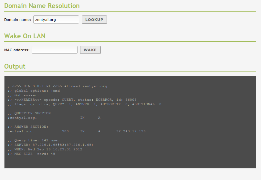Click the 'ANSWER SECTION:' line
This screenshot has height=180, width=261.
(x=28, y=127)
